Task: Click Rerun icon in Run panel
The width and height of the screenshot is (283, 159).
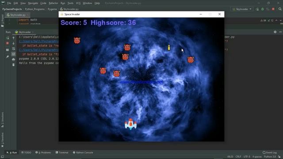Action: tap(8, 38)
